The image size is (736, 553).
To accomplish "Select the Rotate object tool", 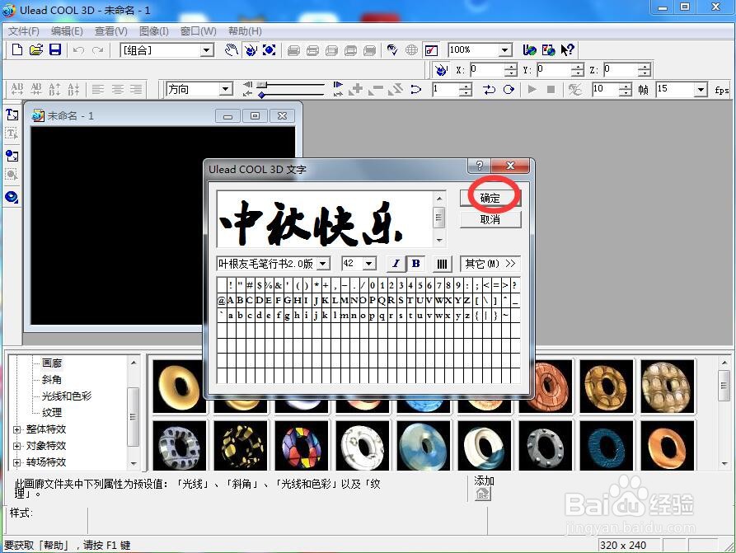I will pos(251,49).
